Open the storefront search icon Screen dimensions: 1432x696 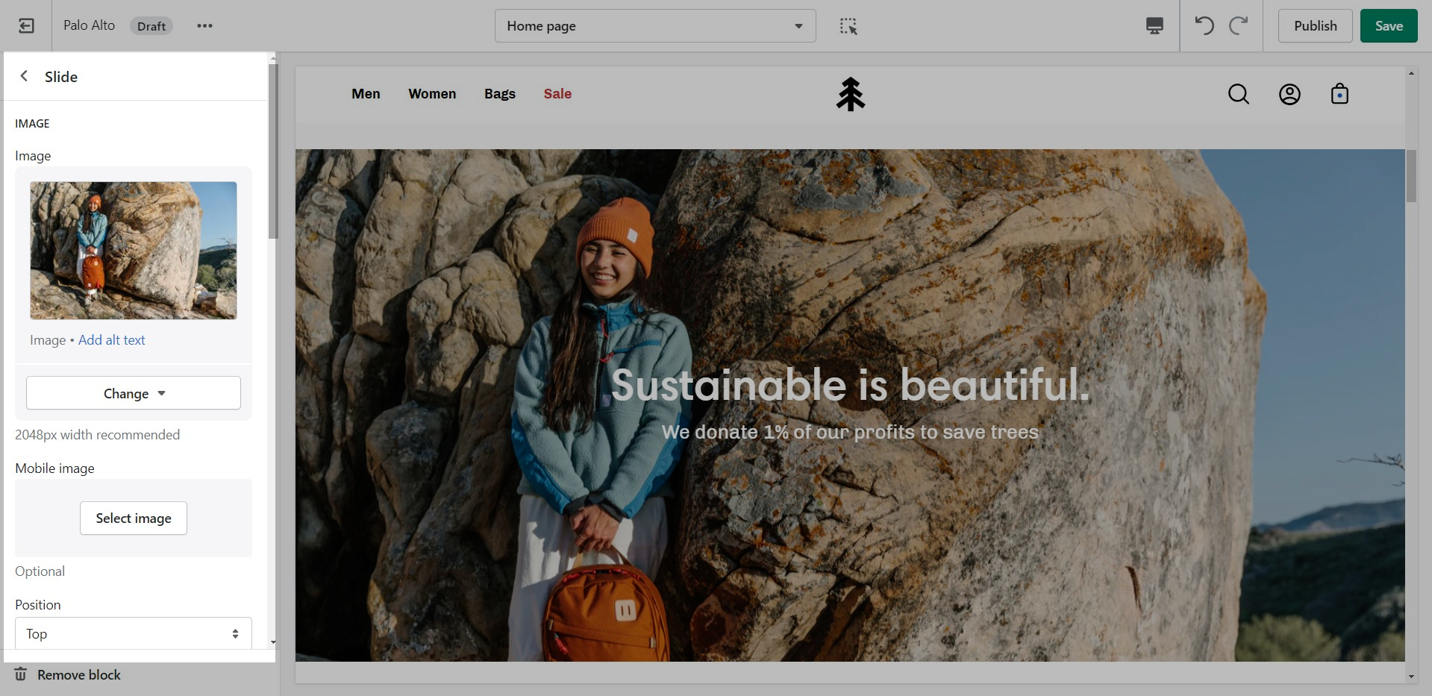point(1239,94)
